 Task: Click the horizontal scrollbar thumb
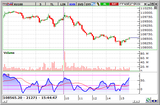coord(134,101)
